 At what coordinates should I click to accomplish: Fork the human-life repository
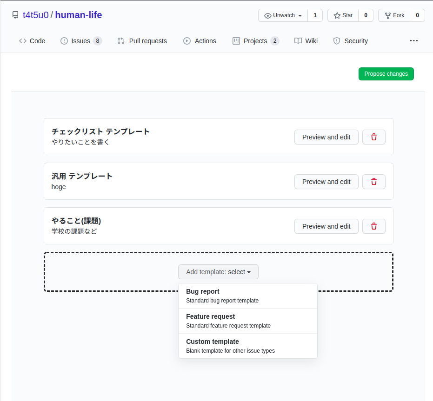click(x=394, y=15)
